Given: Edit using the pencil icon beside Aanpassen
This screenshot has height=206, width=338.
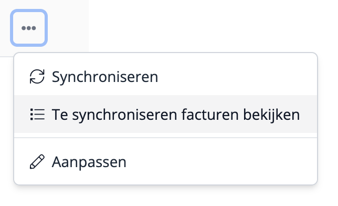Looking at the screenshot, I should (x=37, y=161).
